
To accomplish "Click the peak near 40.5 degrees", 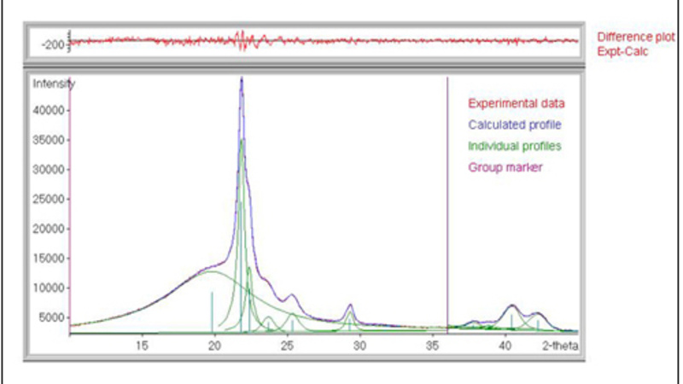I will coord(513,306).
